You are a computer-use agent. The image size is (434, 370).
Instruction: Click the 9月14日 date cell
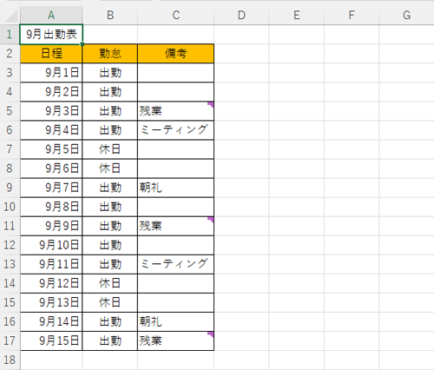tap(51, 321)
